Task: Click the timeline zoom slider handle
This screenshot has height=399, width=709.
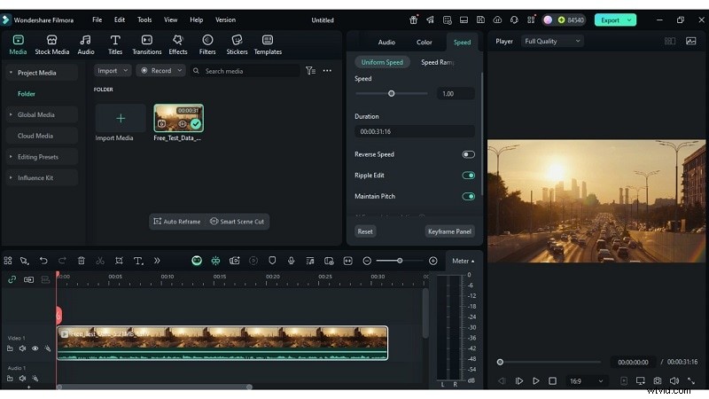Action: [400, 261]
